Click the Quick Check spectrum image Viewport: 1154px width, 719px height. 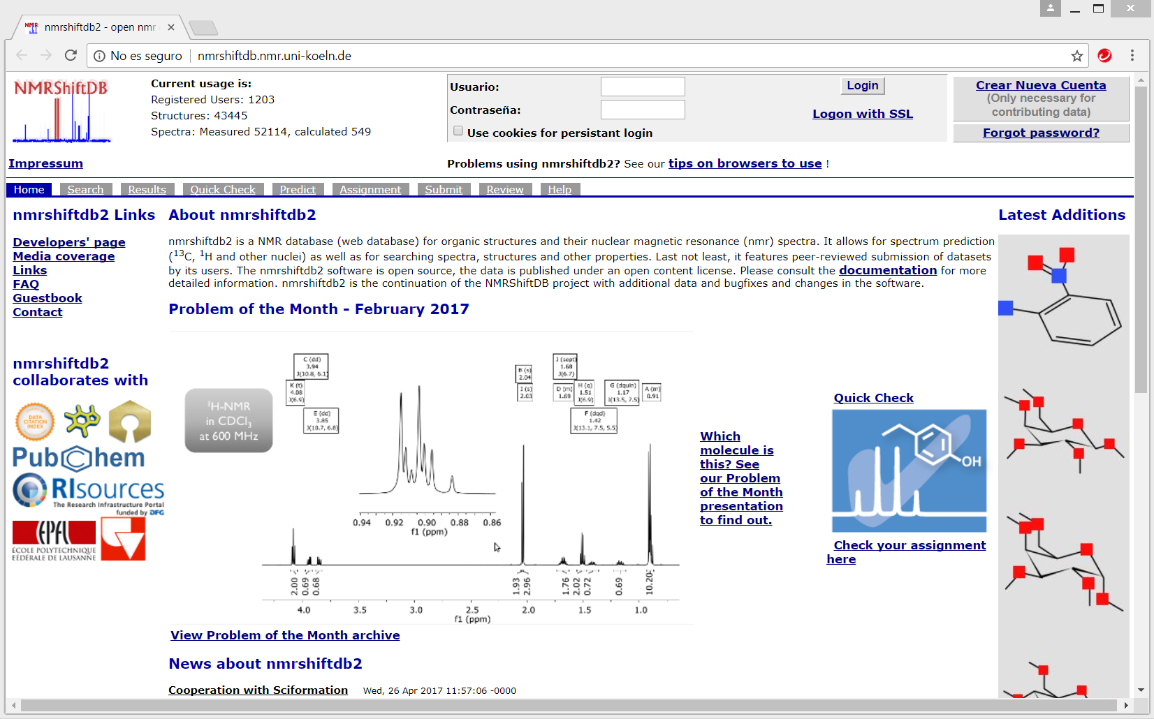coord(909,470)
